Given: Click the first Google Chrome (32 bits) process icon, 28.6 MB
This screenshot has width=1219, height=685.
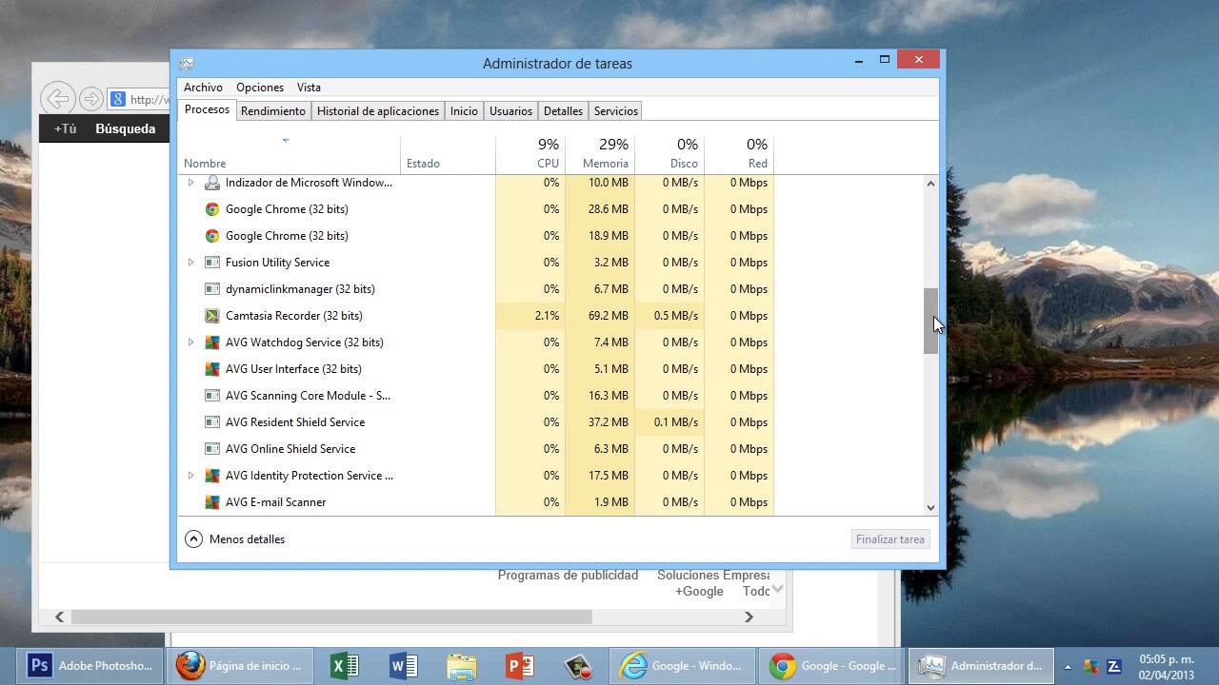Looking at the screenshot, I should click(x=212, y=209).
